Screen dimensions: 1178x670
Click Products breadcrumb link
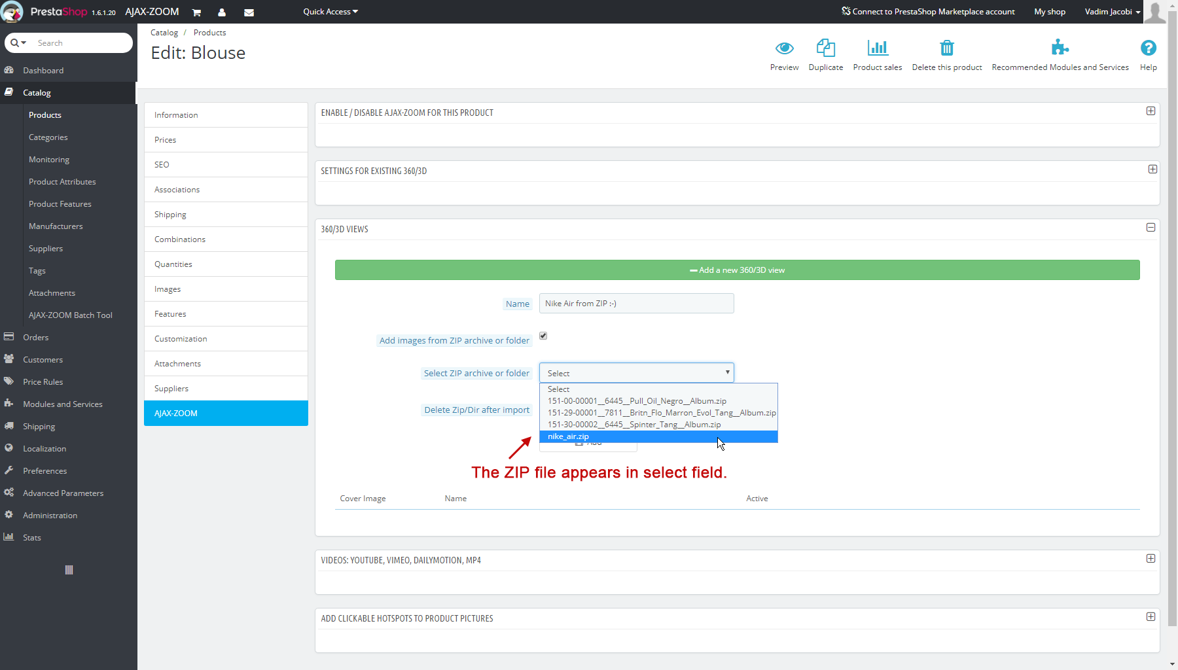pyautogui.click(x=209, y=33)
